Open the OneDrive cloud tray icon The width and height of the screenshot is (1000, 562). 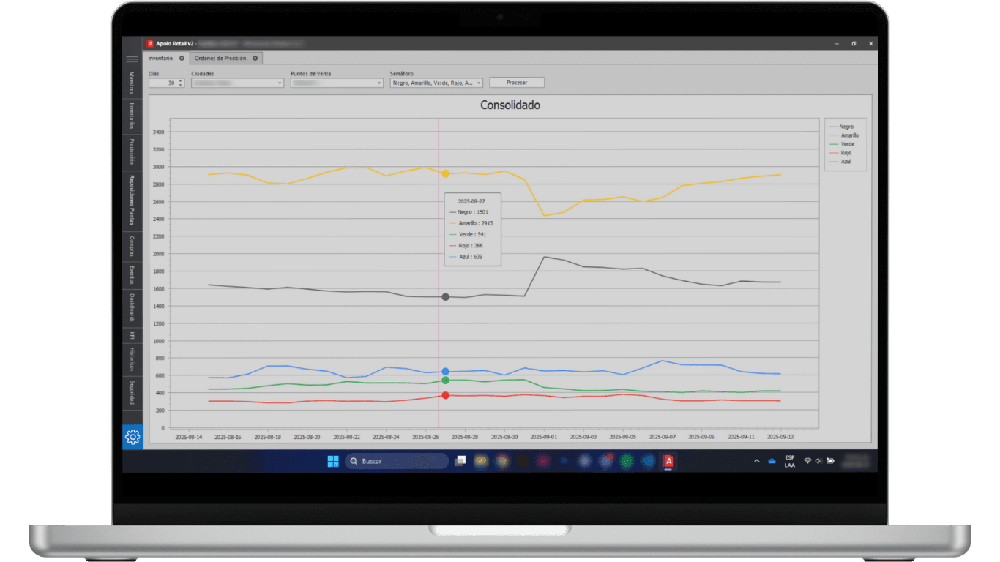[x=772, y=461]
